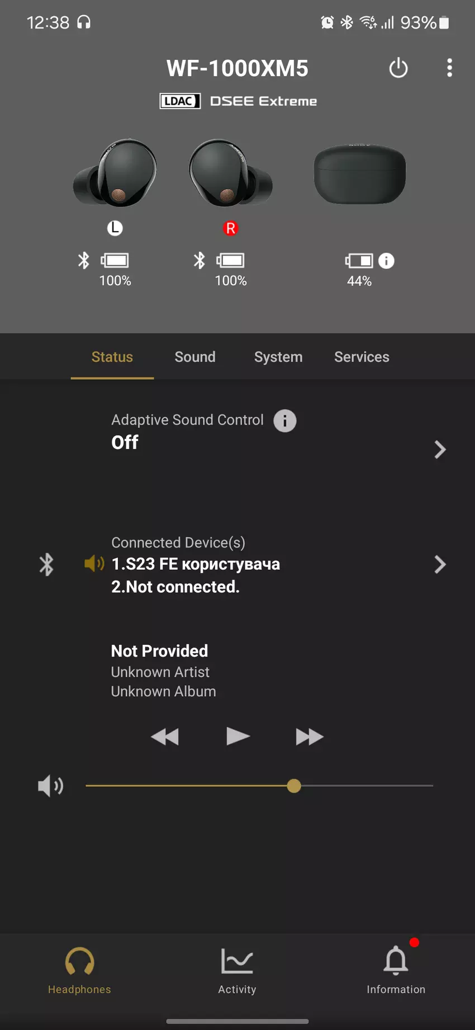The image size is (475, 1030).
Task: Expand the Connected Device(s) chevron
Action: (440, 564)
